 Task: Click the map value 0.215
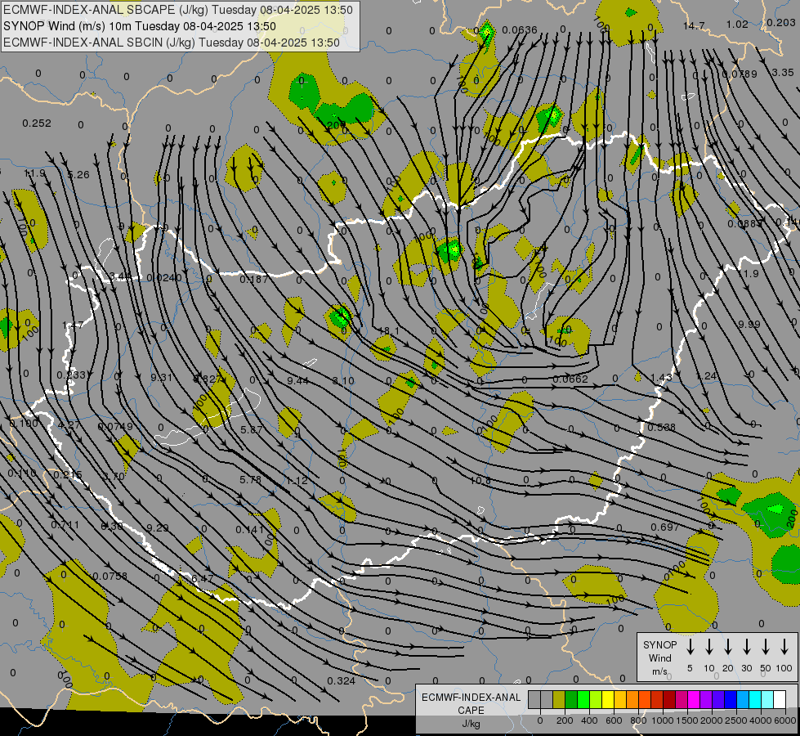pyautogui.click(x=67, y=475)
